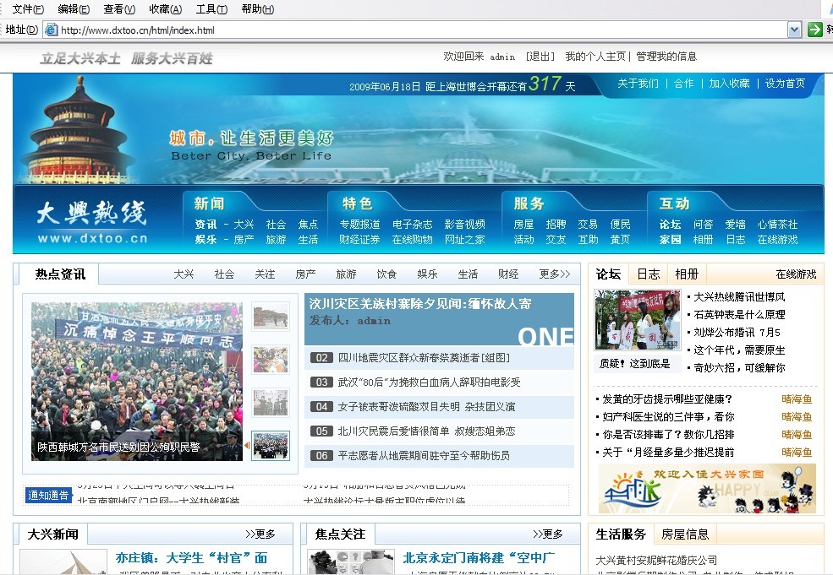Select the first small slideshow thumbnail
Image resolution: width=833 pixels, height=575 pixels.
coord(271,316)
